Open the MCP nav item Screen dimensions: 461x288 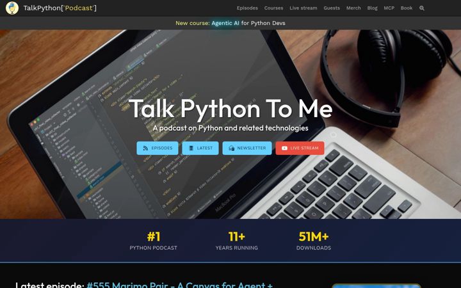pos(389,8)
